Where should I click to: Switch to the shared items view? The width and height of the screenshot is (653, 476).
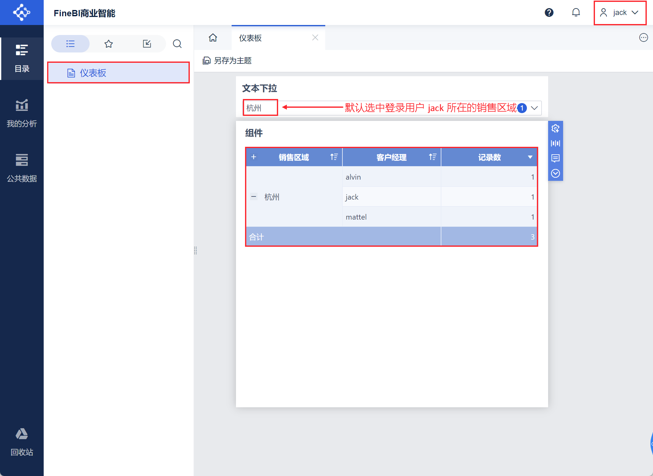pyautogui.click(x=147, y=44)
